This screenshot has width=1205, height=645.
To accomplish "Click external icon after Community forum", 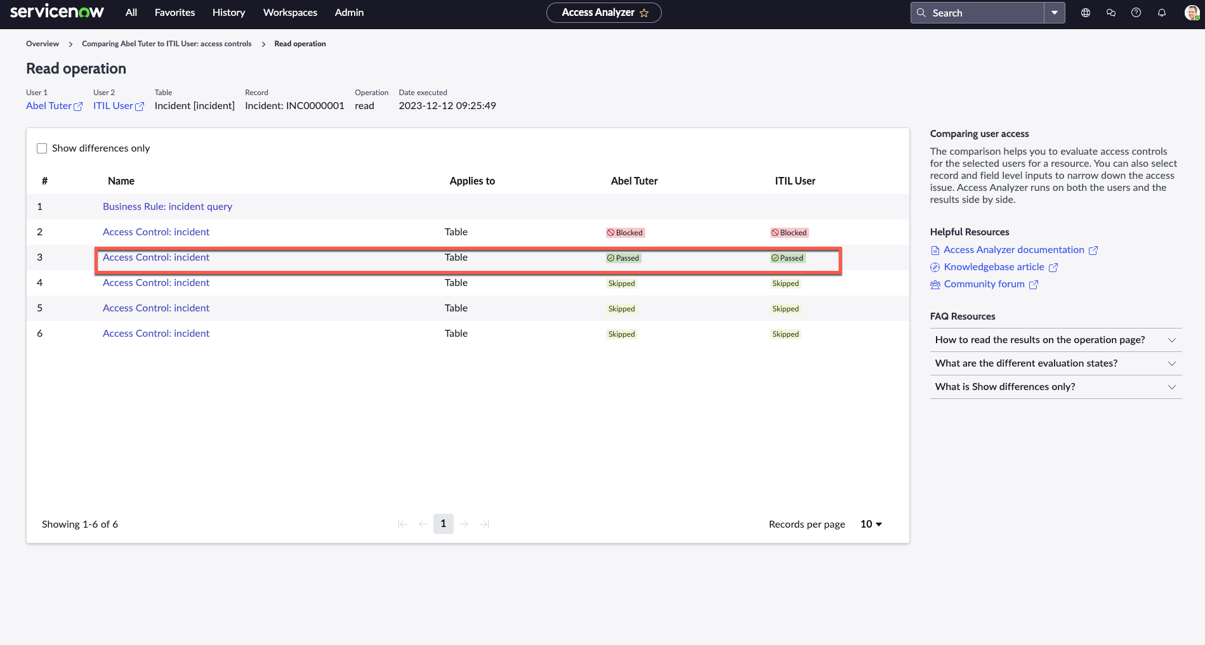I will coord(1034,285).
